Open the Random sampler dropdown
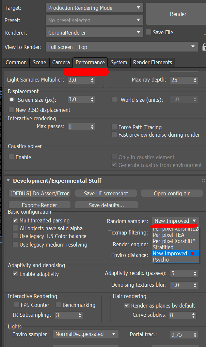Image resolution: width=206 pixels, height=347 pixels. tap(175, 221)
